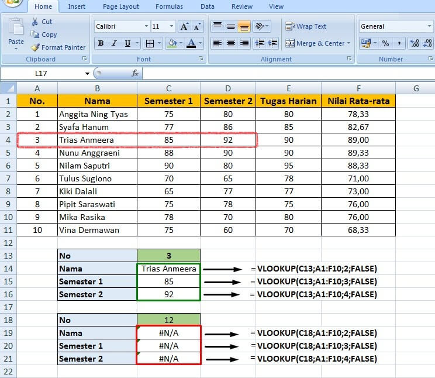Open the Data tab
The width and height of the screenshot is (435, 378).
coord(208,6)
